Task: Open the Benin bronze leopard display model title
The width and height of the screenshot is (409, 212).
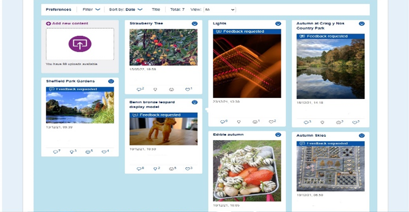Action: 152,104
